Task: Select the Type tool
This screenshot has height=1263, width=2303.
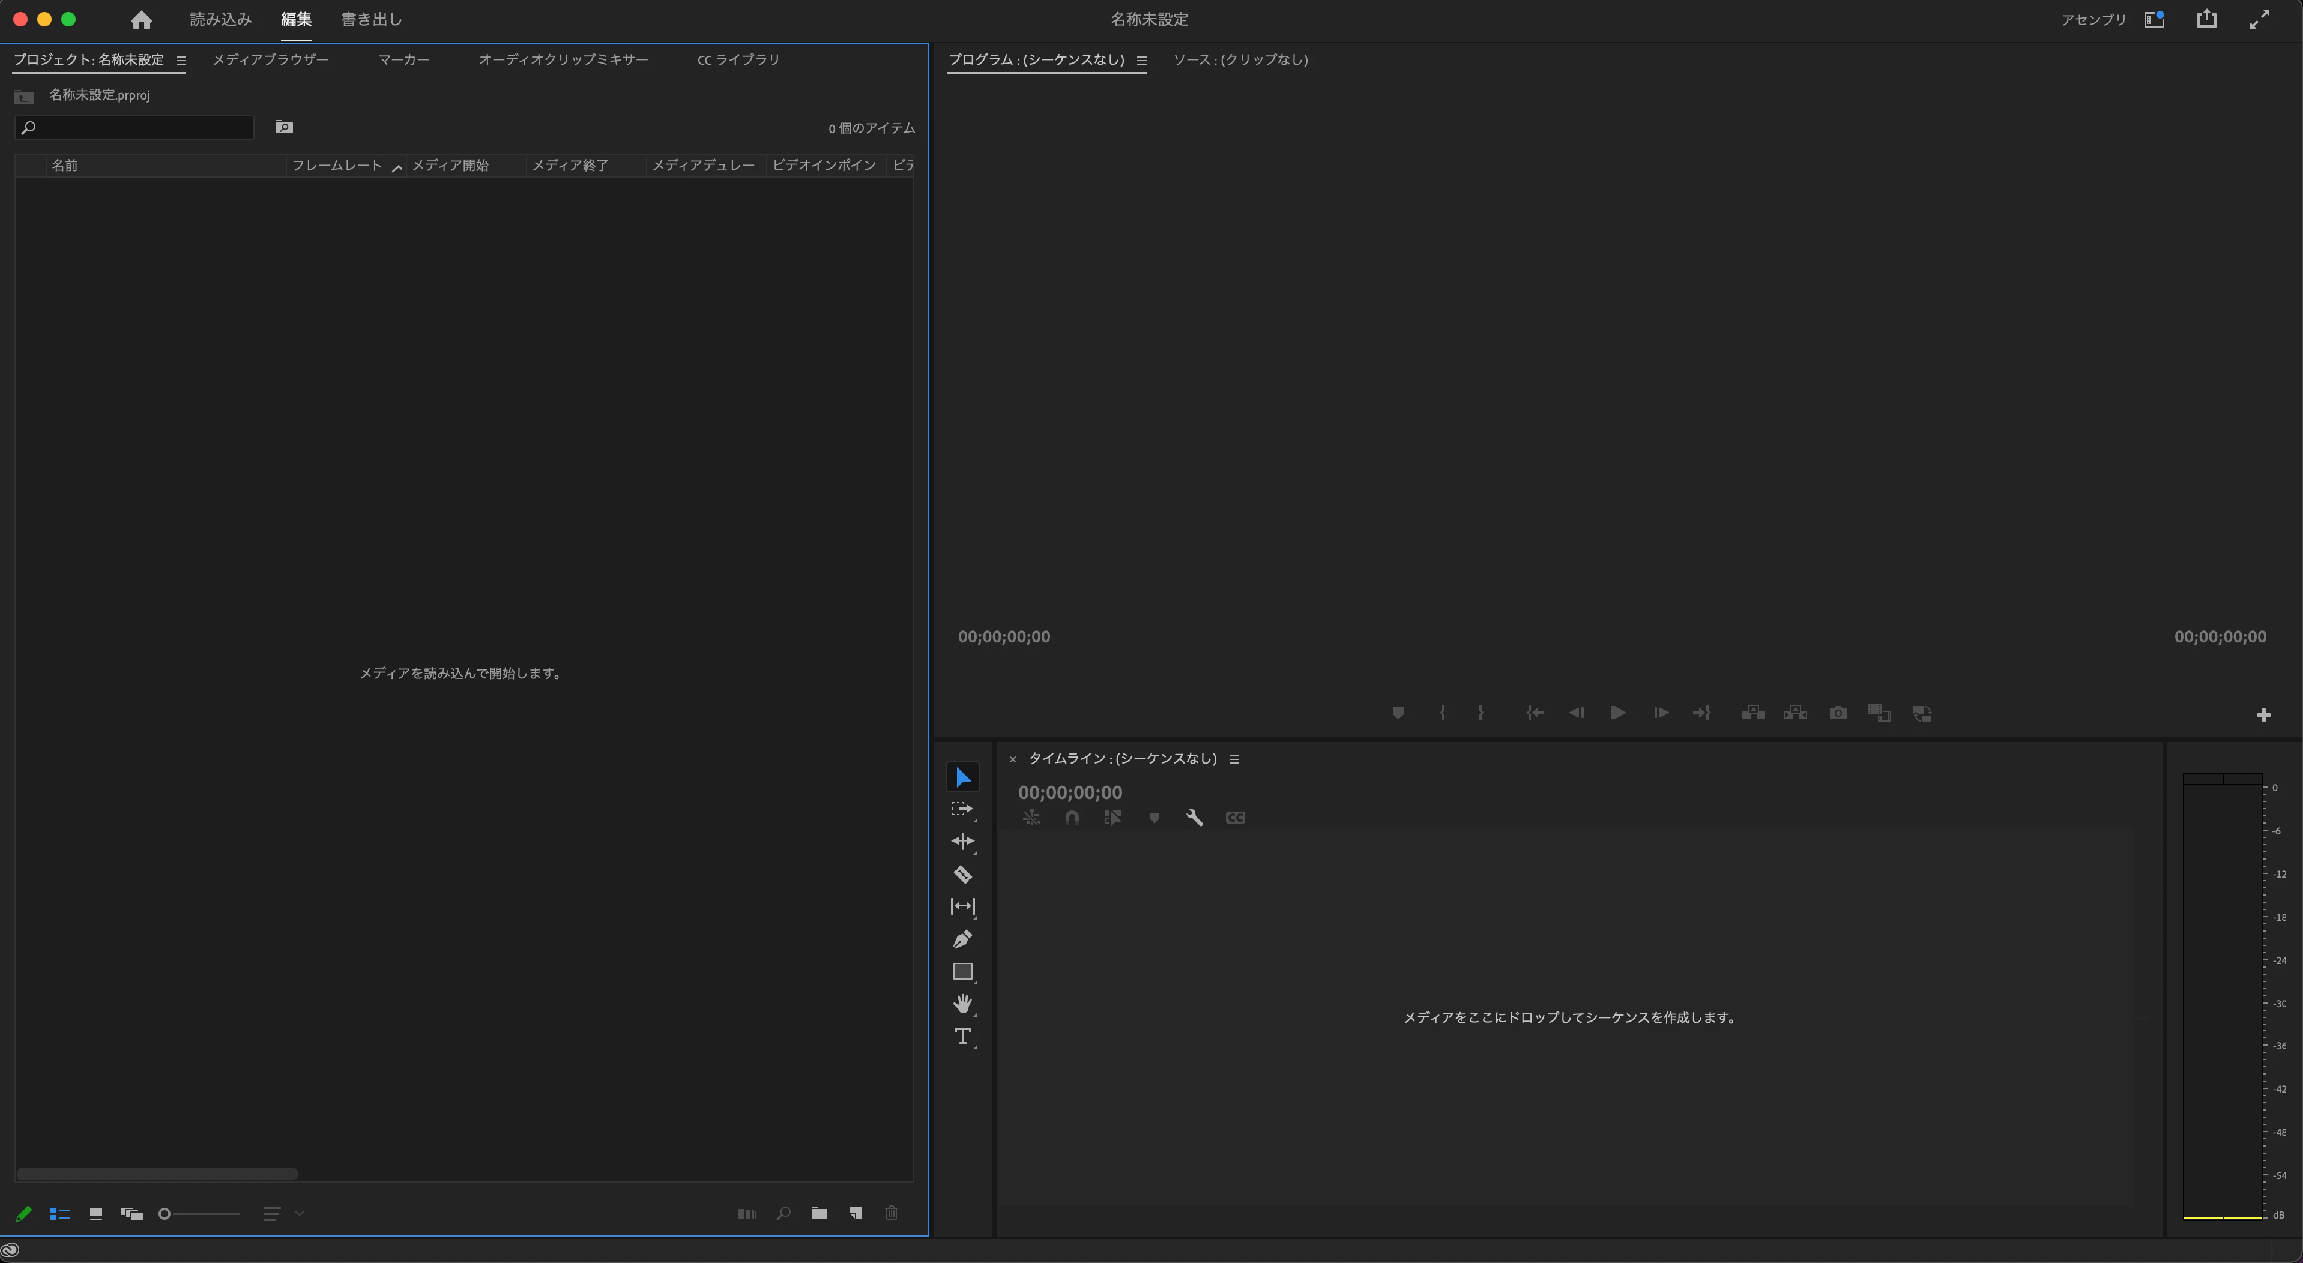Action: point(962,1037)
